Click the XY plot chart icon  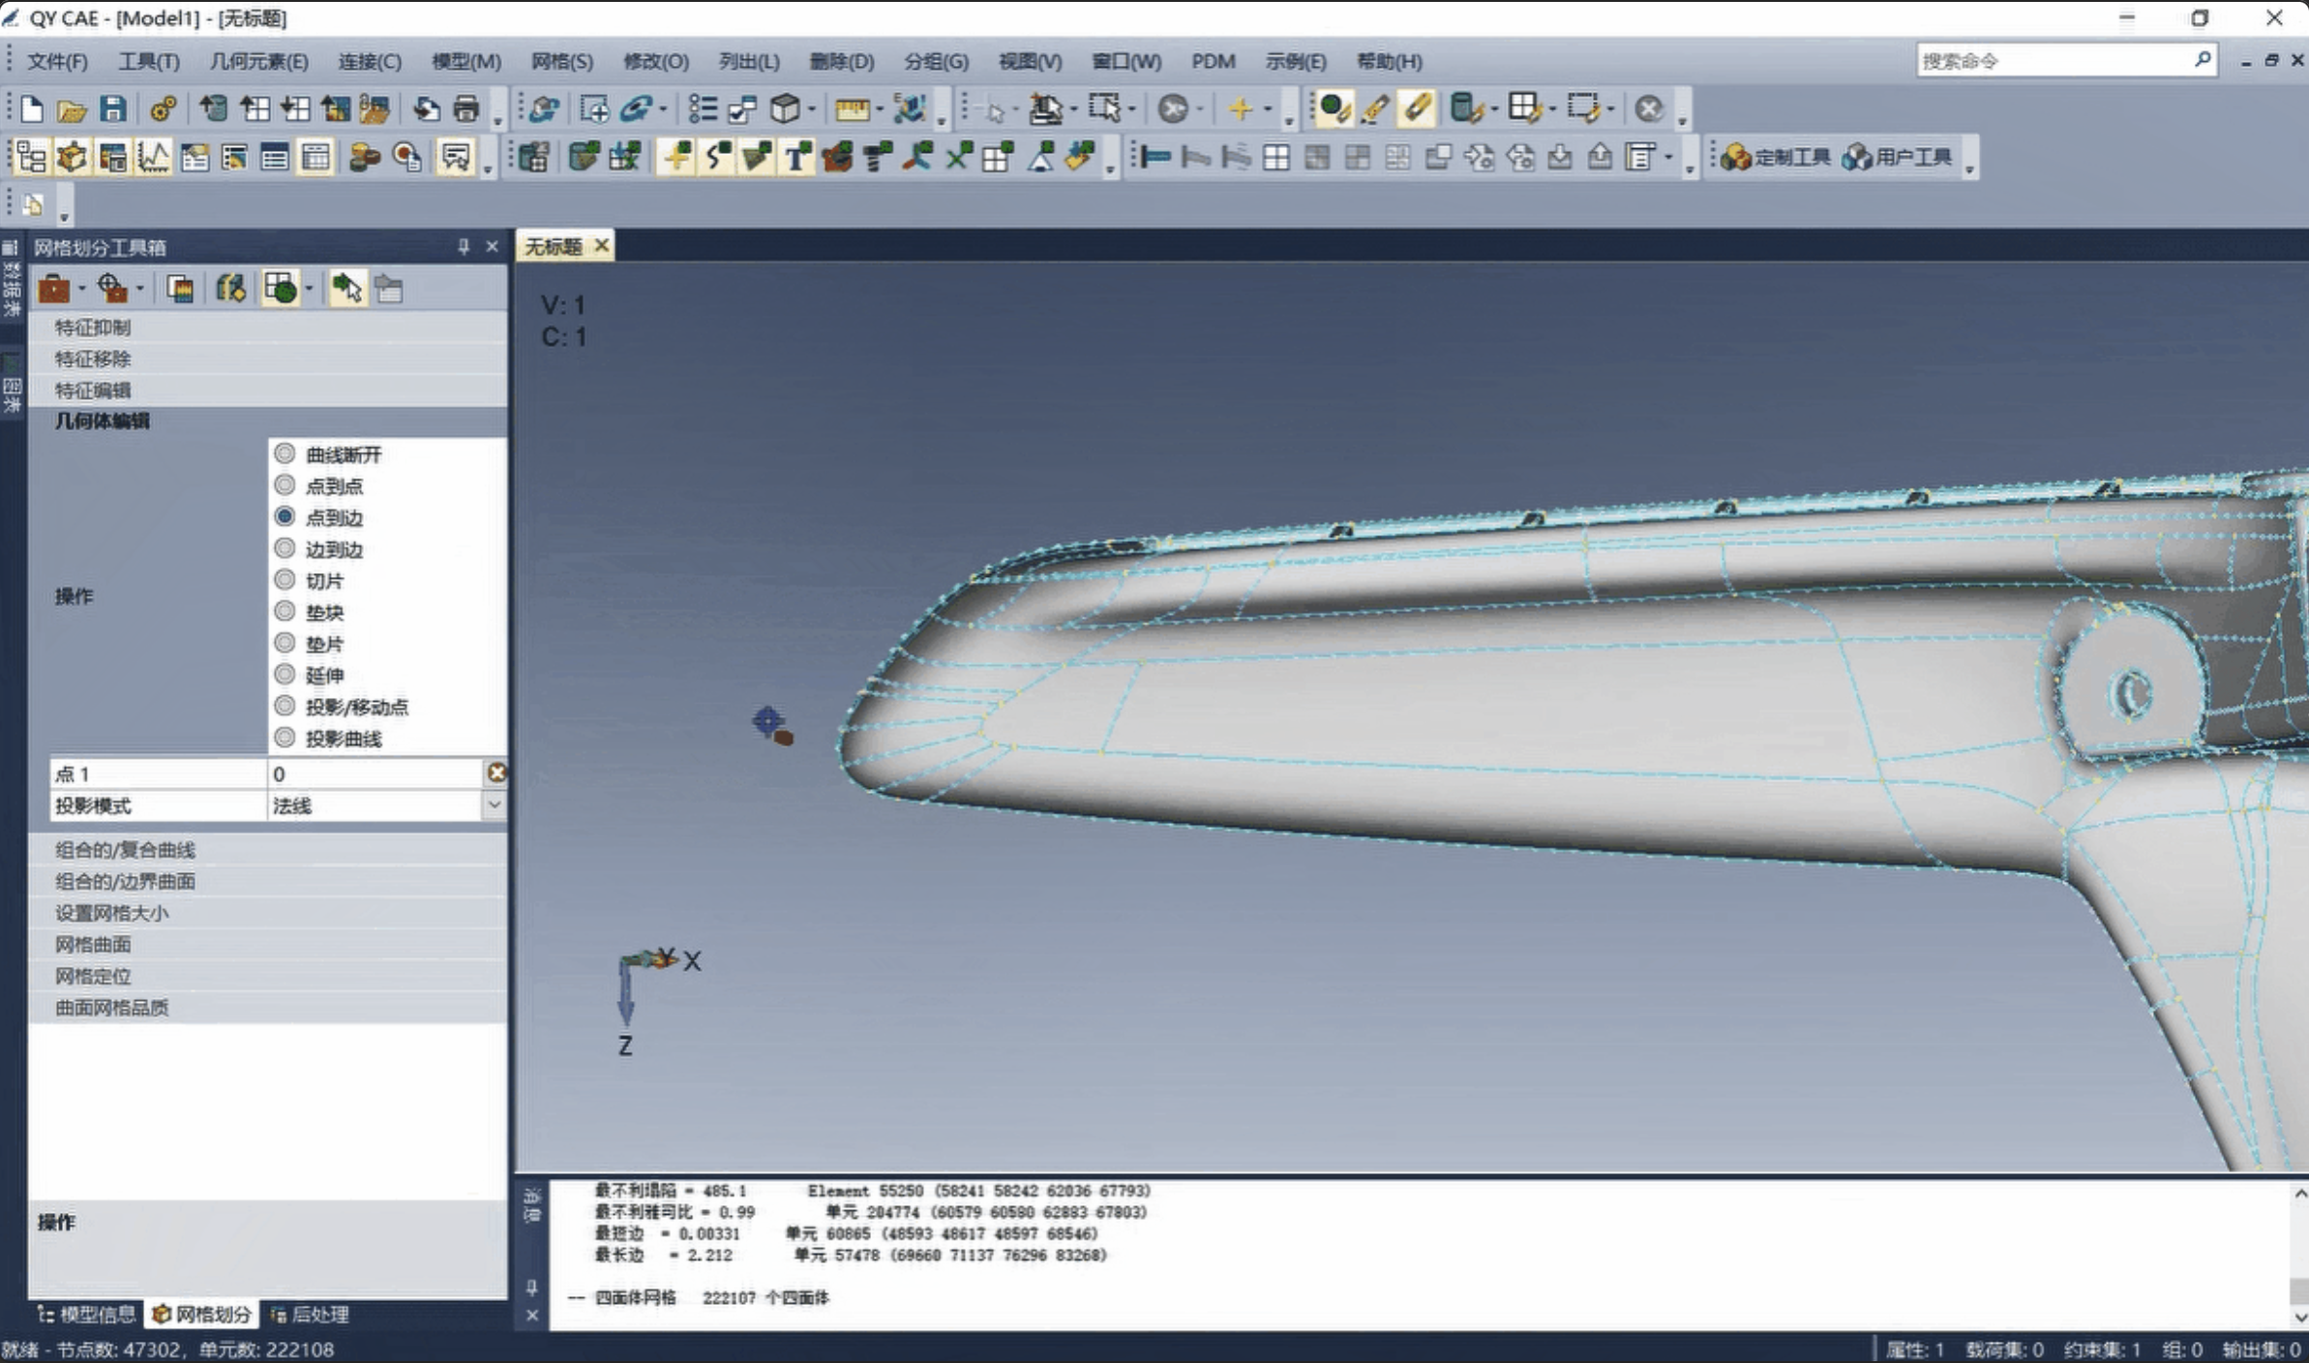(x=153, y=157)
